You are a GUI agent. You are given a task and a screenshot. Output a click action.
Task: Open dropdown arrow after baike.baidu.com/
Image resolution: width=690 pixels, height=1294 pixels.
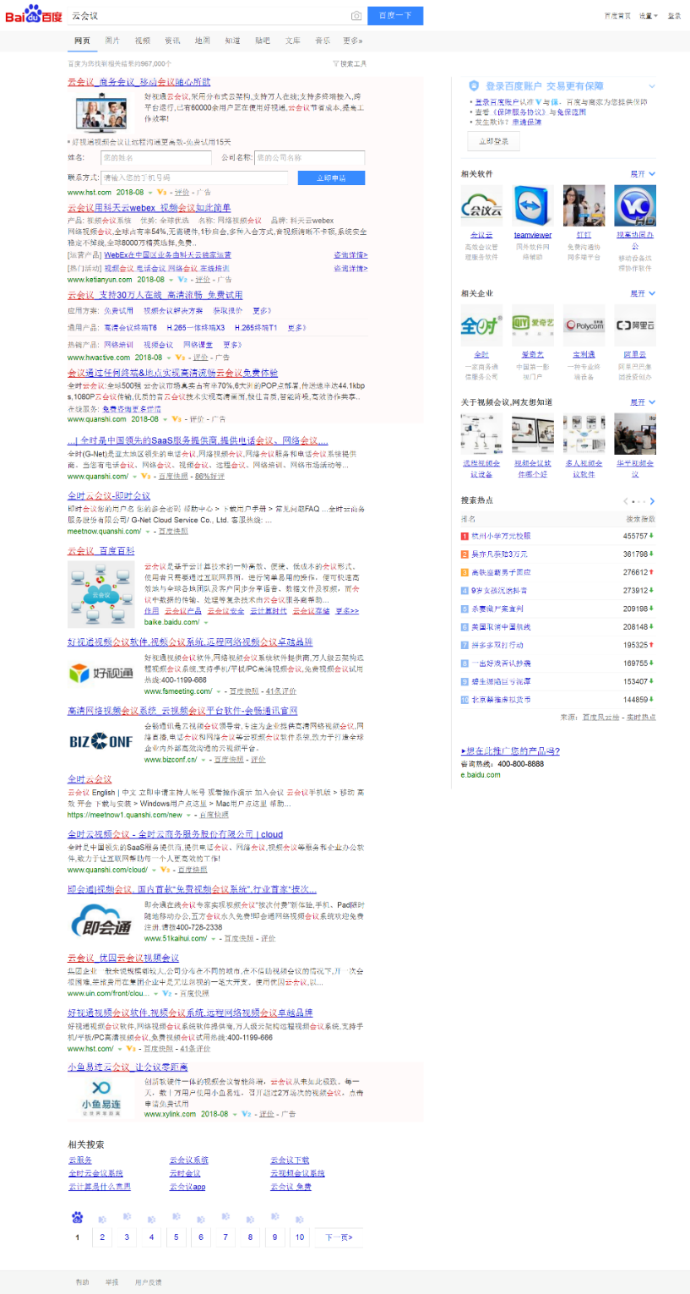[x=206, y=622]
